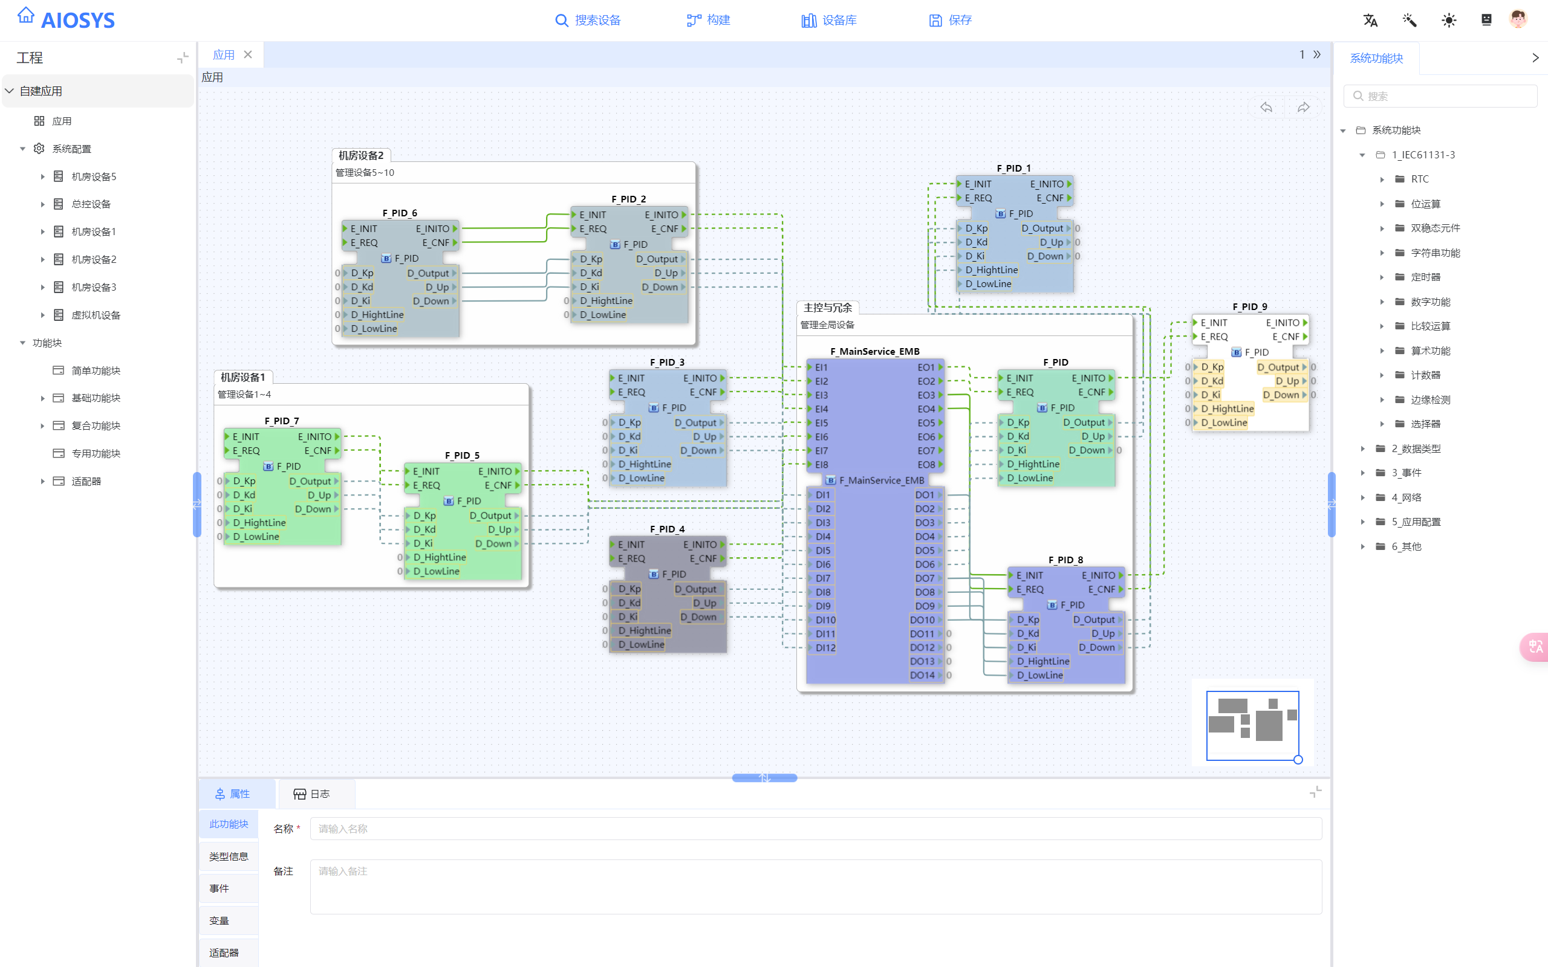Collapse the 工程 panel with shrink icon

pos(182,57)
